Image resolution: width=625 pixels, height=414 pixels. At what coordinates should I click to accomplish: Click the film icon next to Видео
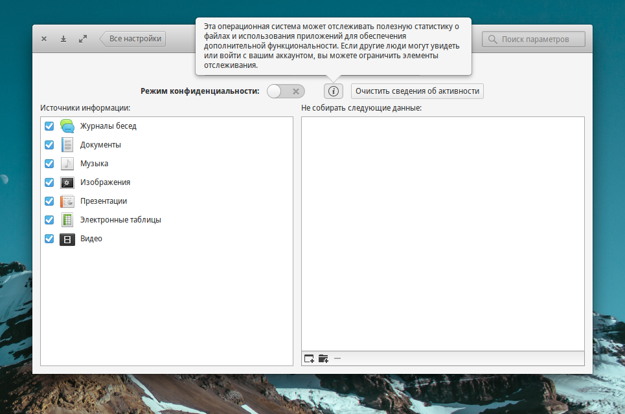pyautogui.click(x=67, y=239)
